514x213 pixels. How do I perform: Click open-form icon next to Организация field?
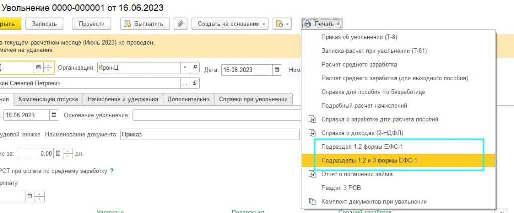point(195,68)
